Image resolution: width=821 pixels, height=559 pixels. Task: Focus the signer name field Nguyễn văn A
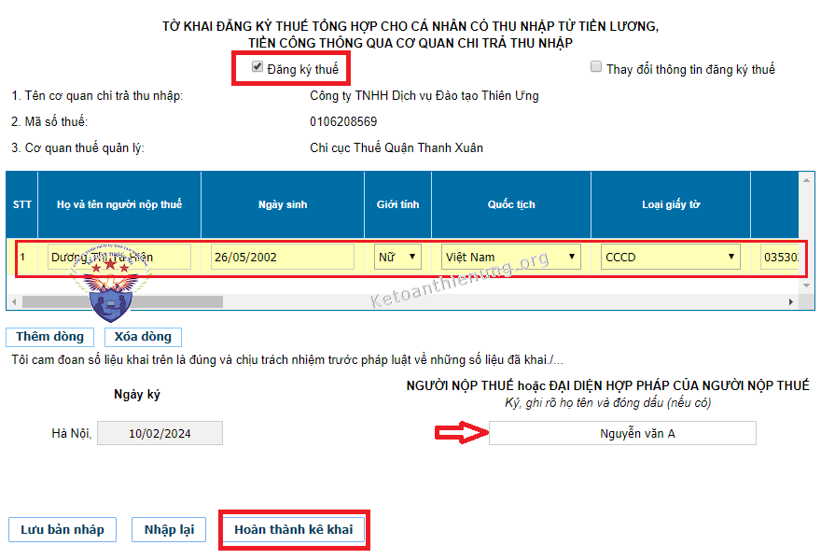622,433
